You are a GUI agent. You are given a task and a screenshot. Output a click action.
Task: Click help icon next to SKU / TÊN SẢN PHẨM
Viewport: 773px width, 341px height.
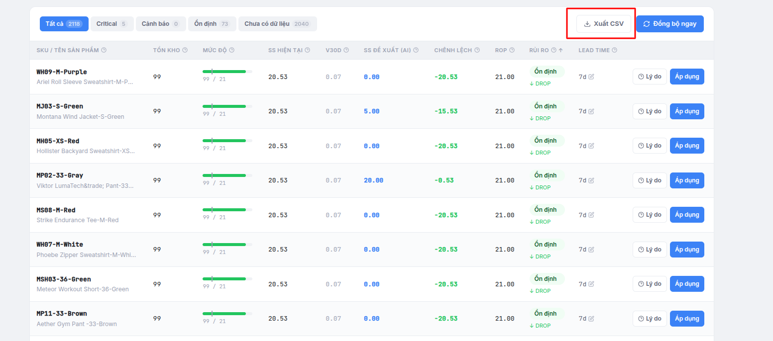coord(104,50)
